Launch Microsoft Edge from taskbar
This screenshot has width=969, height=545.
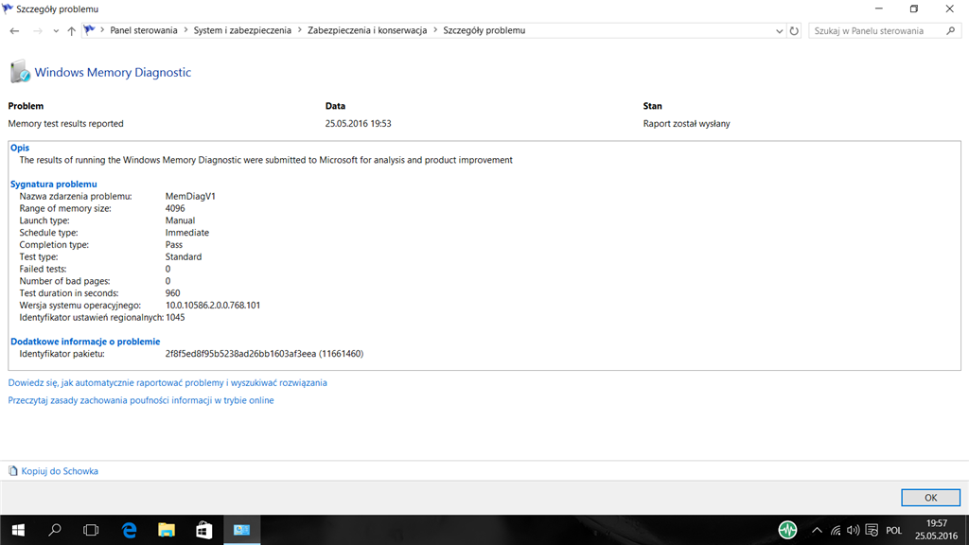point(129,530)
